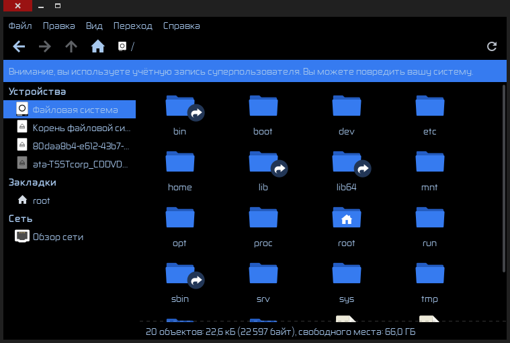Go forward with the right arrow
Image resolution: width=510 pixels, height=343 pixels.
[45, 46]
